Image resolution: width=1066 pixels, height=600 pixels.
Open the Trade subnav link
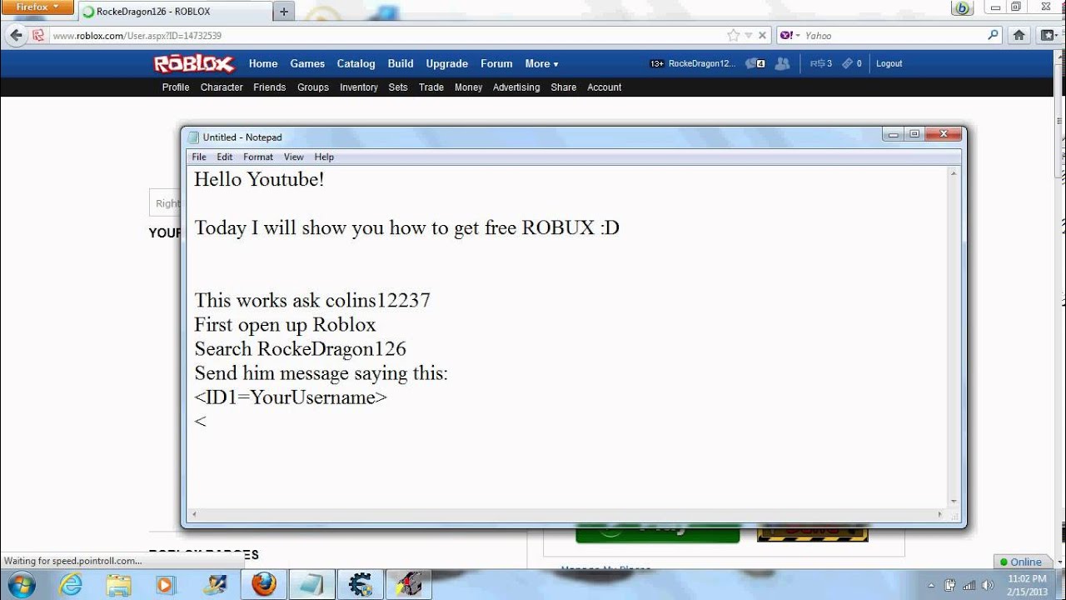431,87
